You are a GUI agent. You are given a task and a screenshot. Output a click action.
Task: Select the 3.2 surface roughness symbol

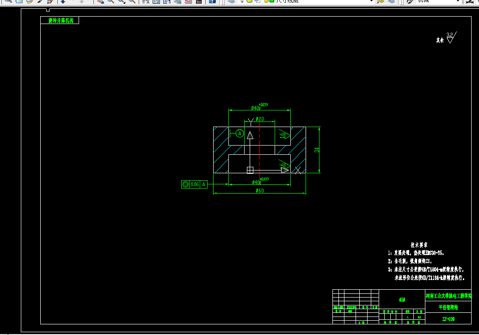click(x=451, y=37)
